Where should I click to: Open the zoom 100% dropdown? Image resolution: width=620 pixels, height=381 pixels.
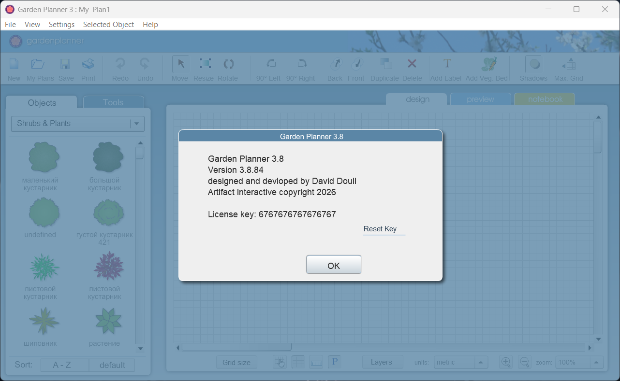(579, 363)
